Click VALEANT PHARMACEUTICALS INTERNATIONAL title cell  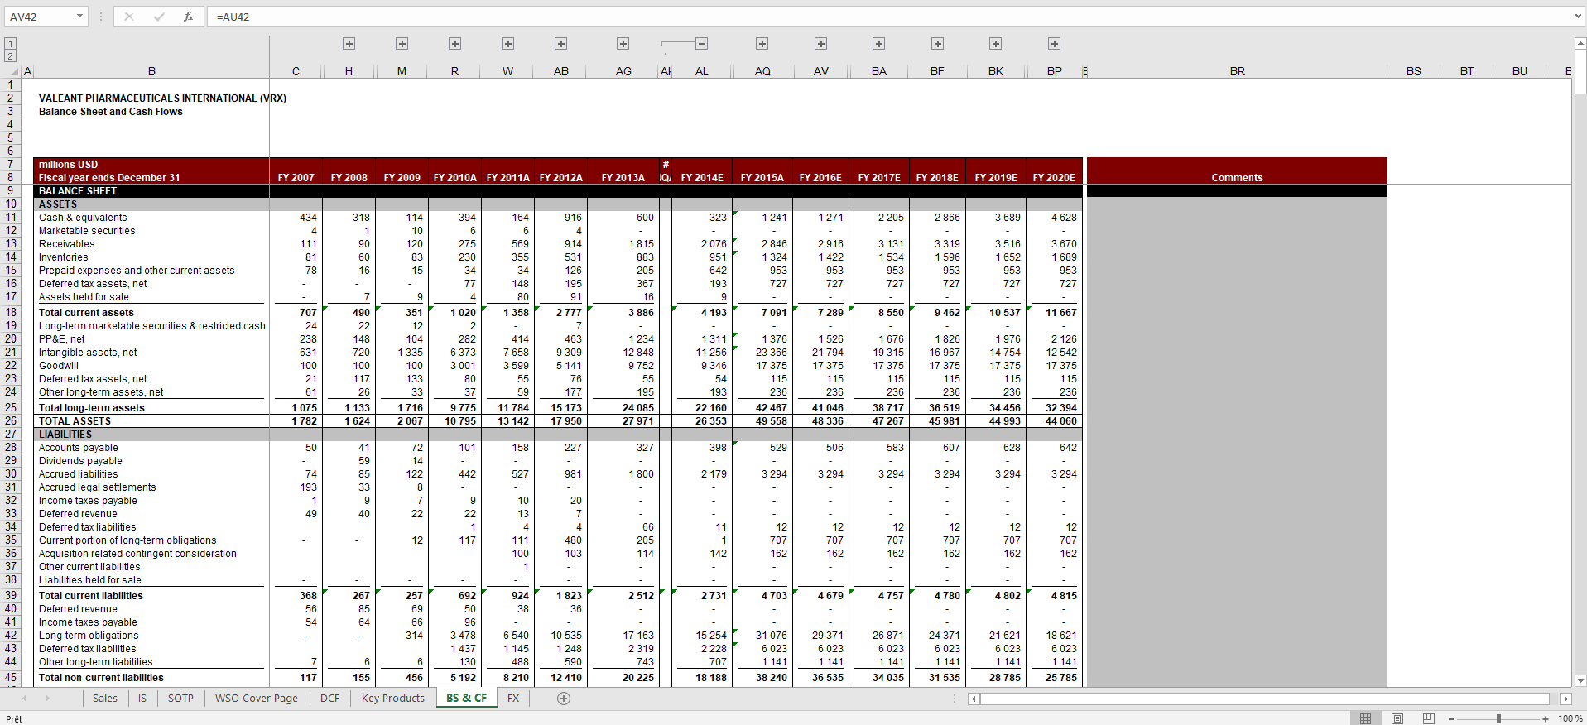162,98
